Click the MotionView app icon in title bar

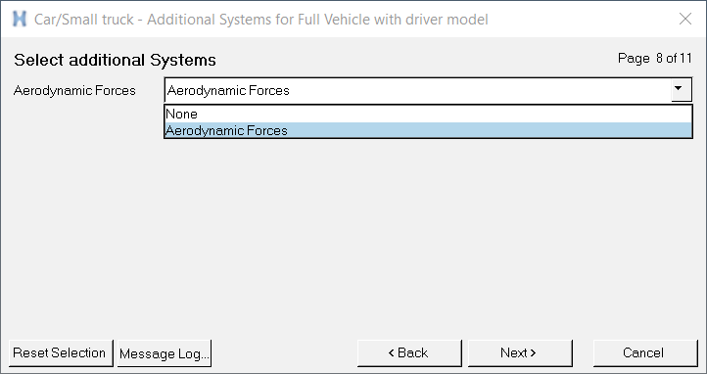point(20,19)
